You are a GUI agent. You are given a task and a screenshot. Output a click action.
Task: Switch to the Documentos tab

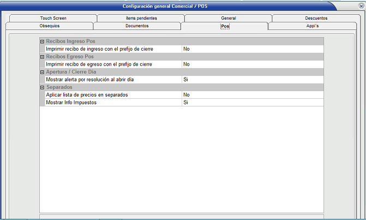click(x=137, y=26)
